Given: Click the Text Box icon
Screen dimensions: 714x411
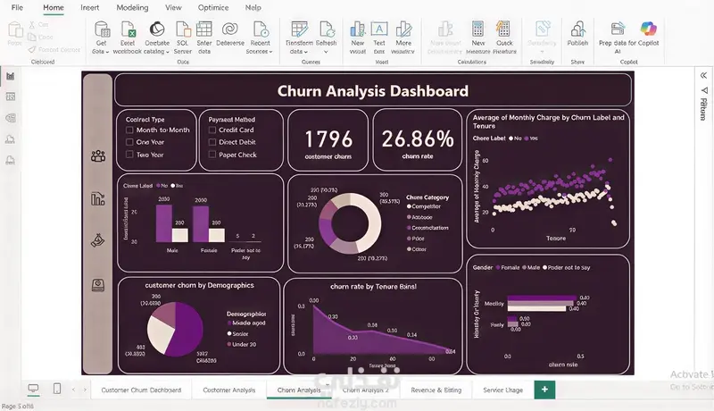Looking at the screenshot, I should click(x=378, y=30).
